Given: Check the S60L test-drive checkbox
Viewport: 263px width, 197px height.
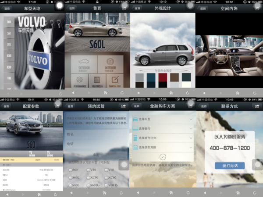Looking at the screenshot, I should [x=71, y=178].
